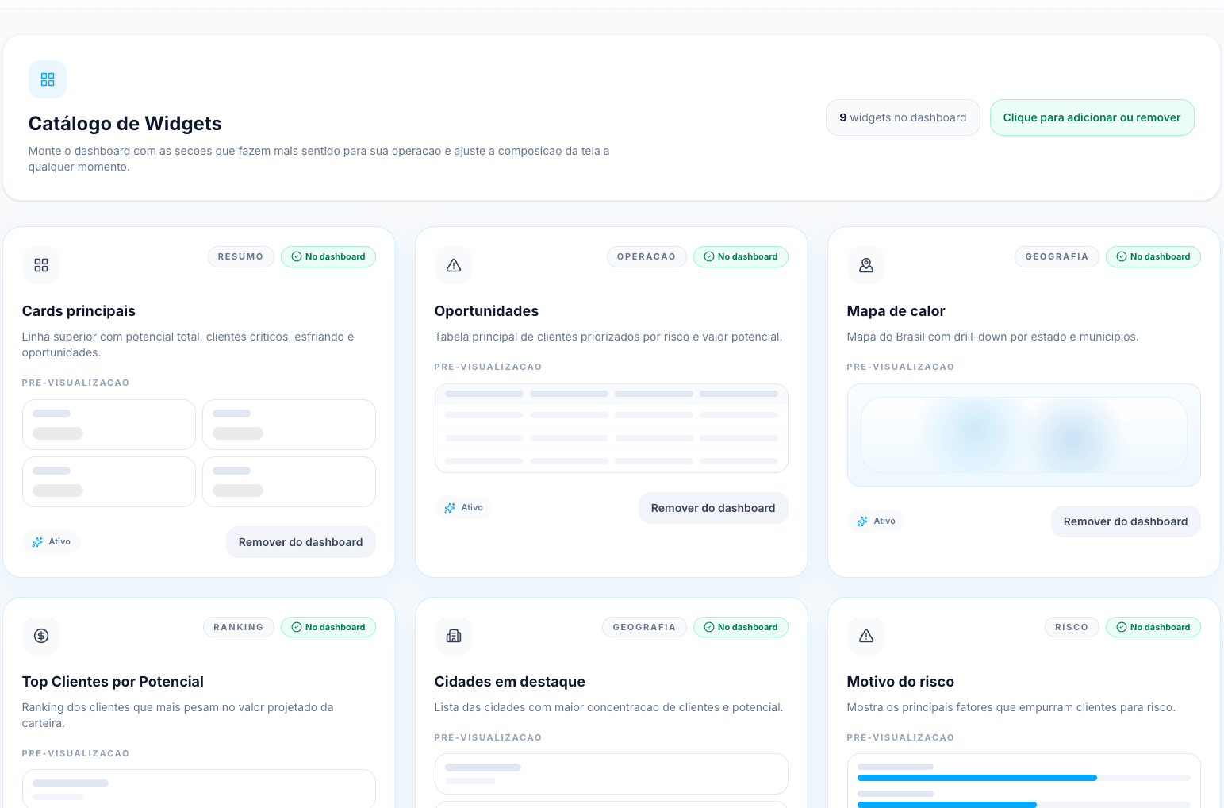This screenshot has width=1224, height=808.
Task: Click the Top Clientes por Potencial preview
Action: [199, 788]
